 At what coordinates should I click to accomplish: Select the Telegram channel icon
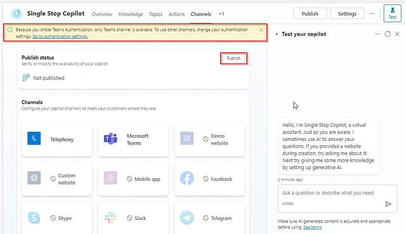pos(187,218)
